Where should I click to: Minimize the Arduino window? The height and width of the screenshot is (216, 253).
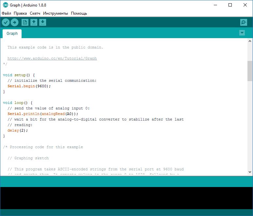(215, 5)
